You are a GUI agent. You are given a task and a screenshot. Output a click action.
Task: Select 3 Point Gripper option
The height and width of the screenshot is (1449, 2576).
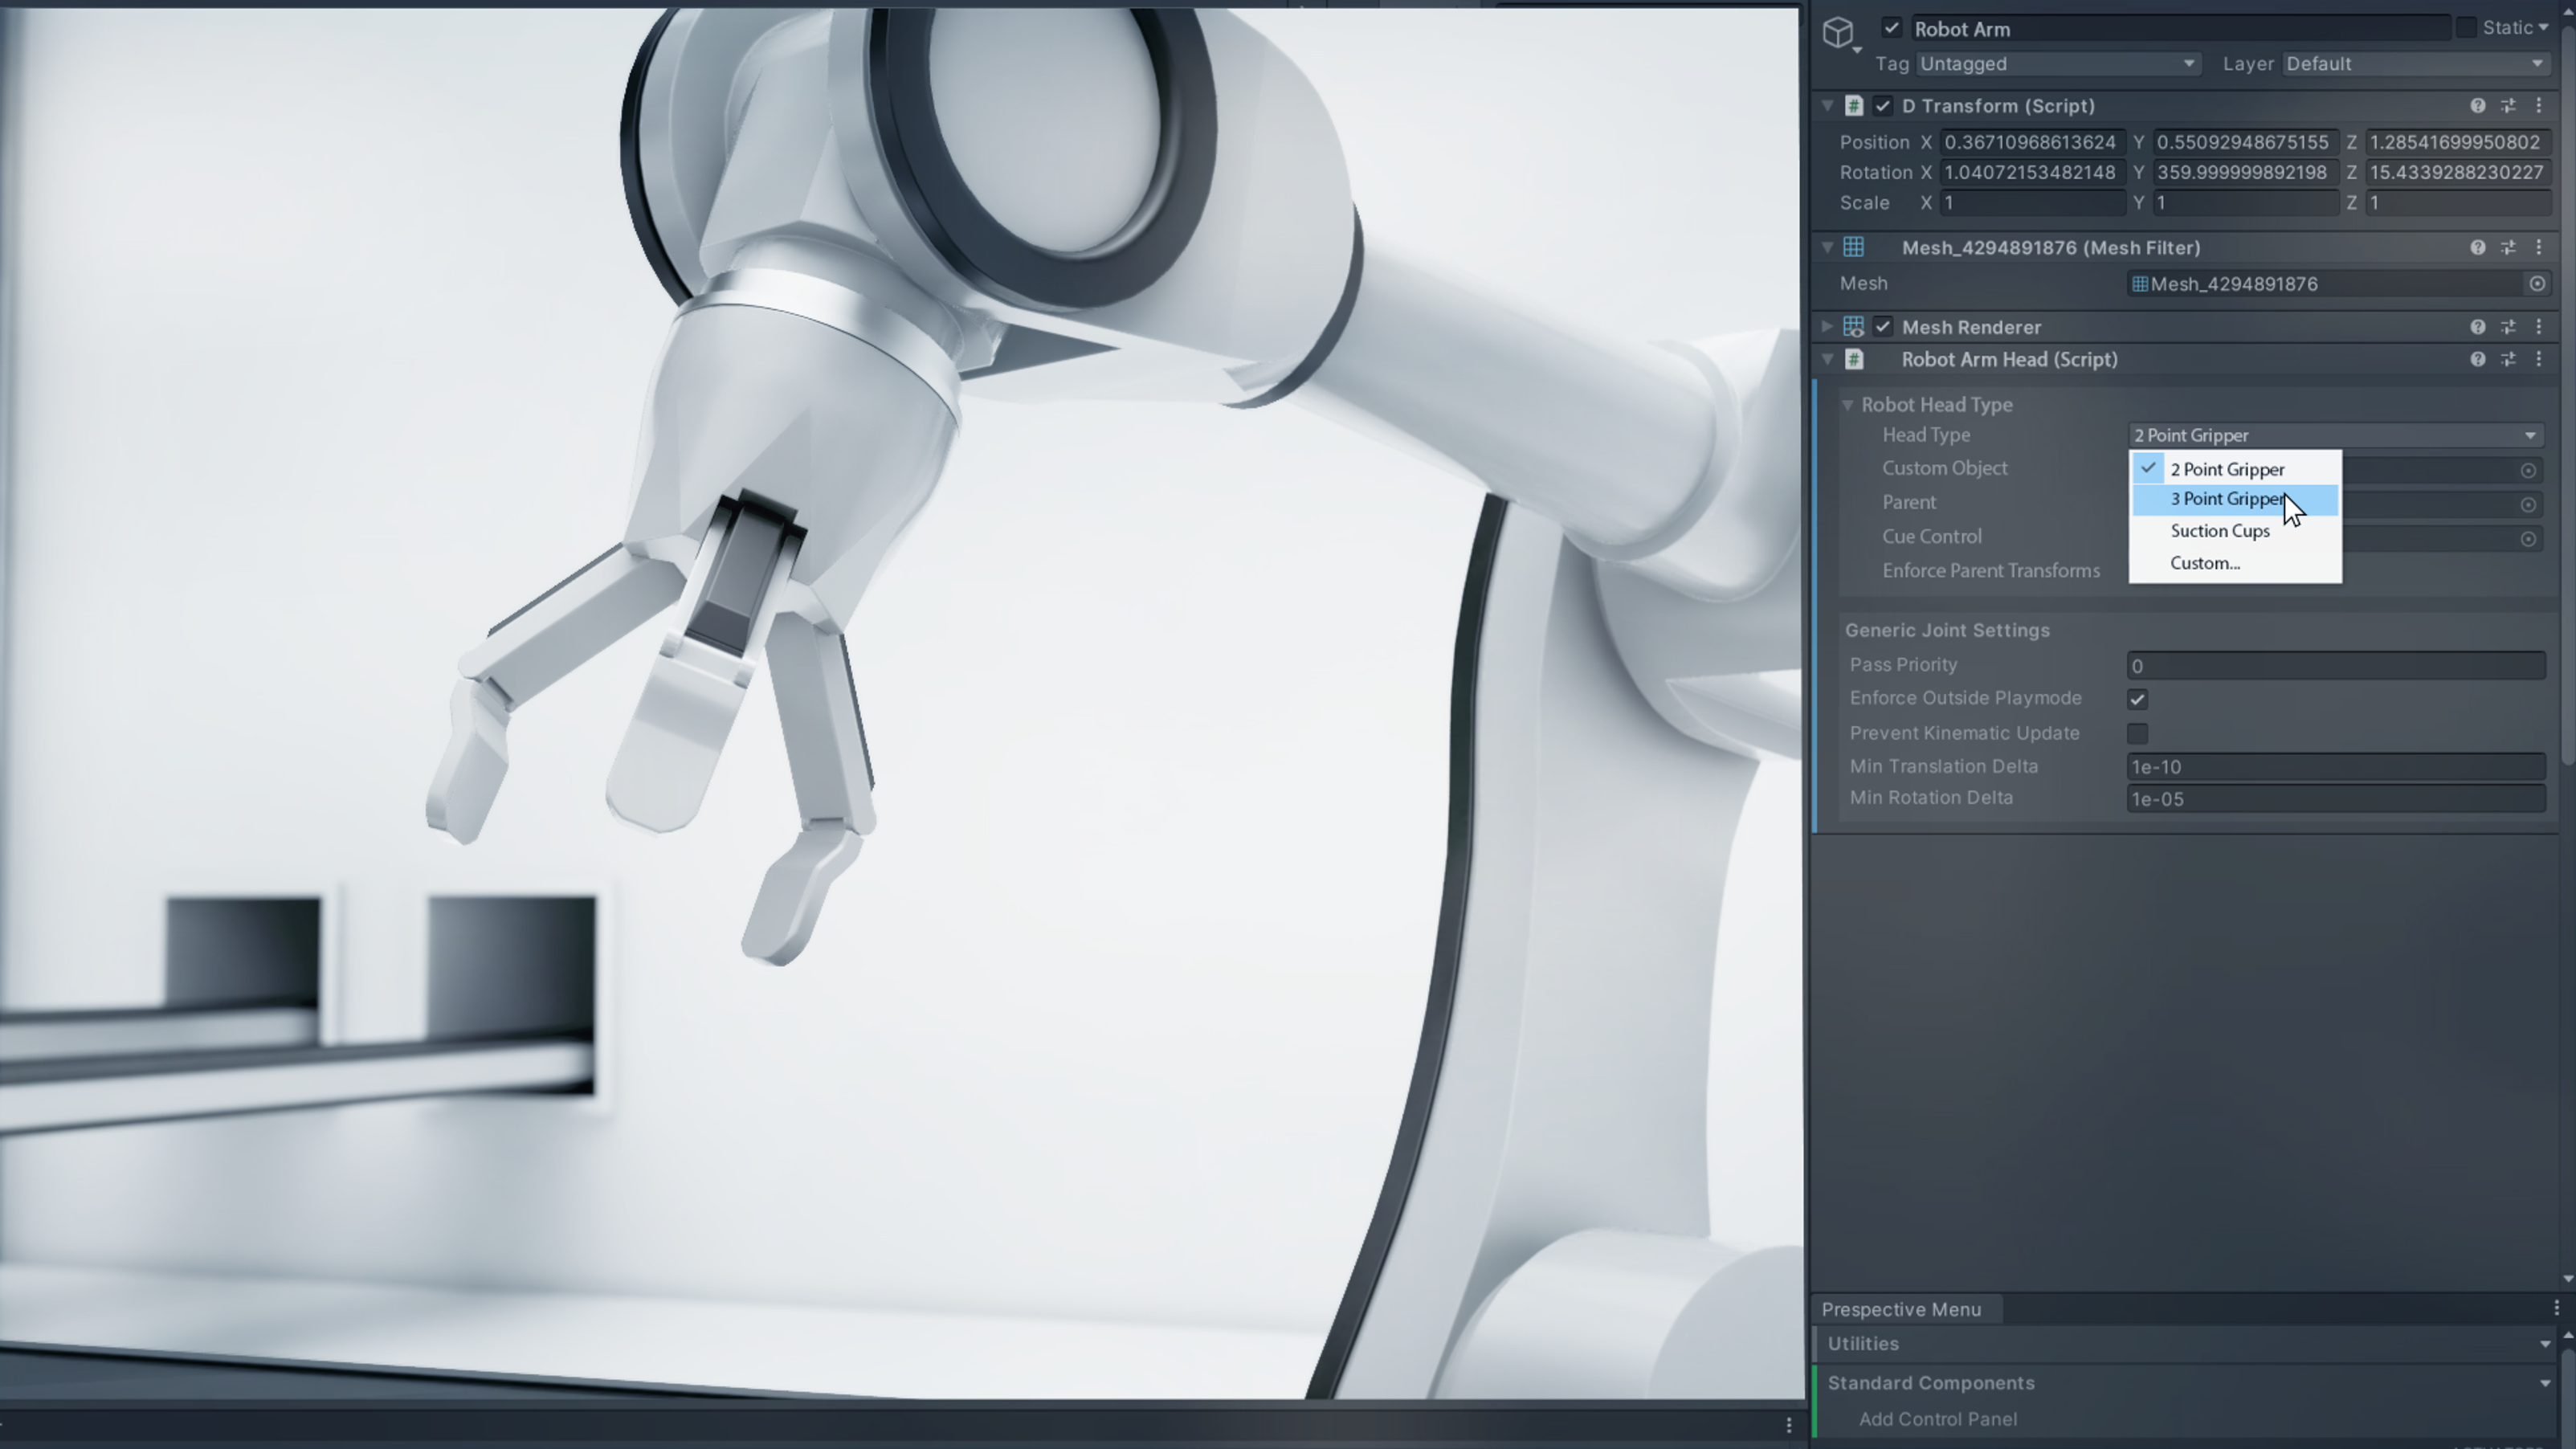pyautogui.click(x=2235, y=499)
